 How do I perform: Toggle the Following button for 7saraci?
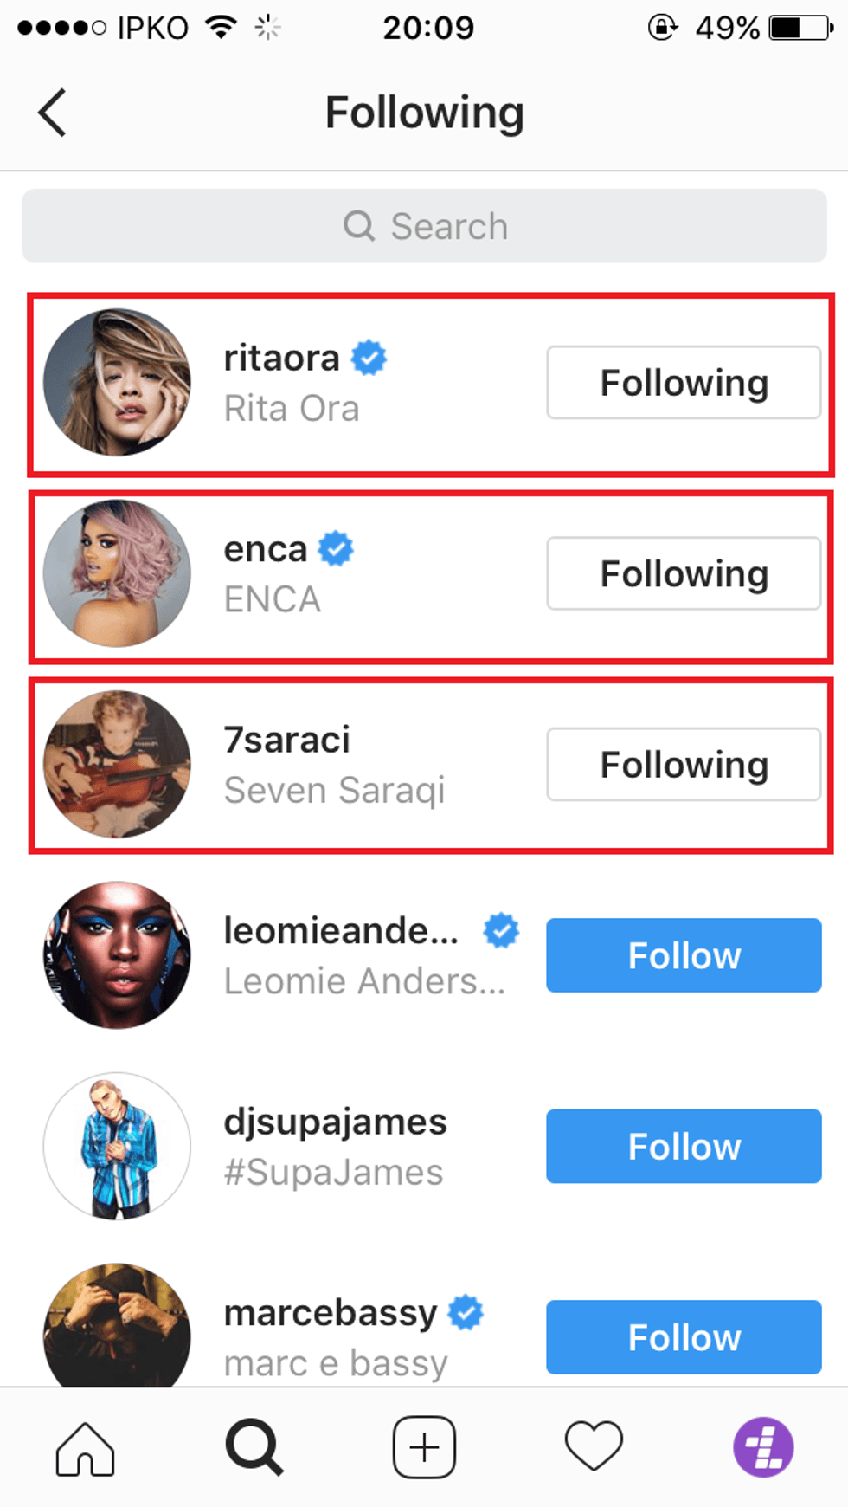[x=684, y=764]
